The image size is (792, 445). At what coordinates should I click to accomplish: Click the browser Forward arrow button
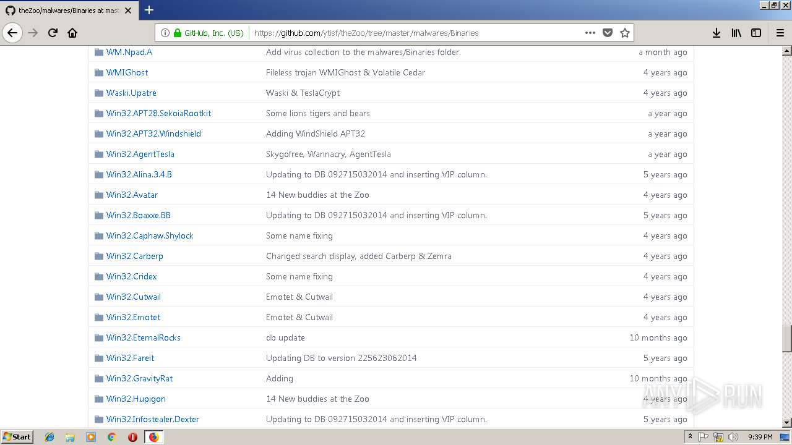point(33,33)
